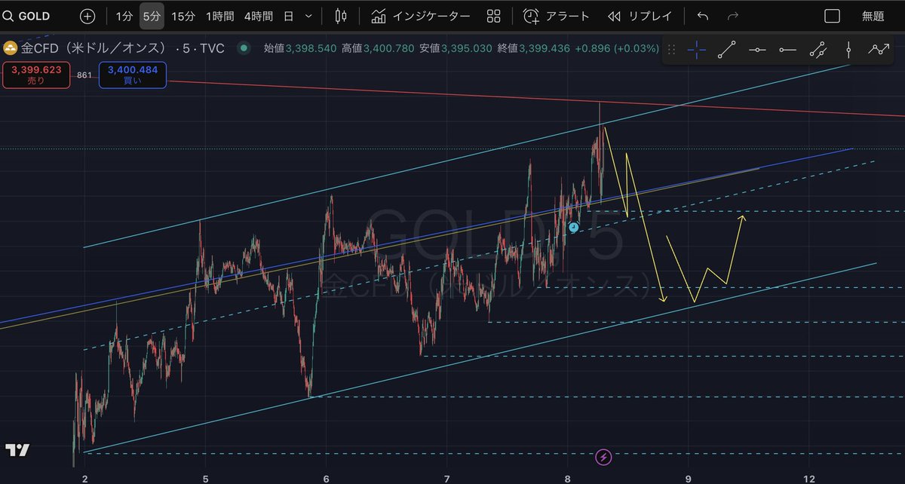The width and height of the screenshot is (905, 484).
Task: Click the green market status dot
Action: tap(243, 48)
